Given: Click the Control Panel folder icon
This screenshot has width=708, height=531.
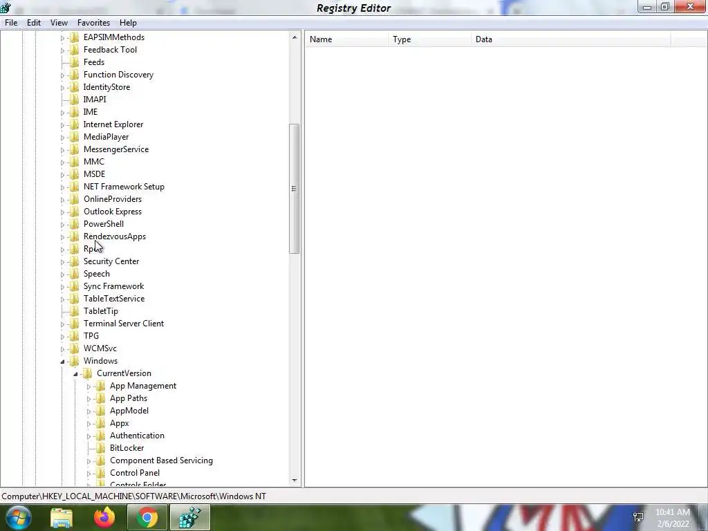Looking at the screenshot, I should tap(101, 473).
